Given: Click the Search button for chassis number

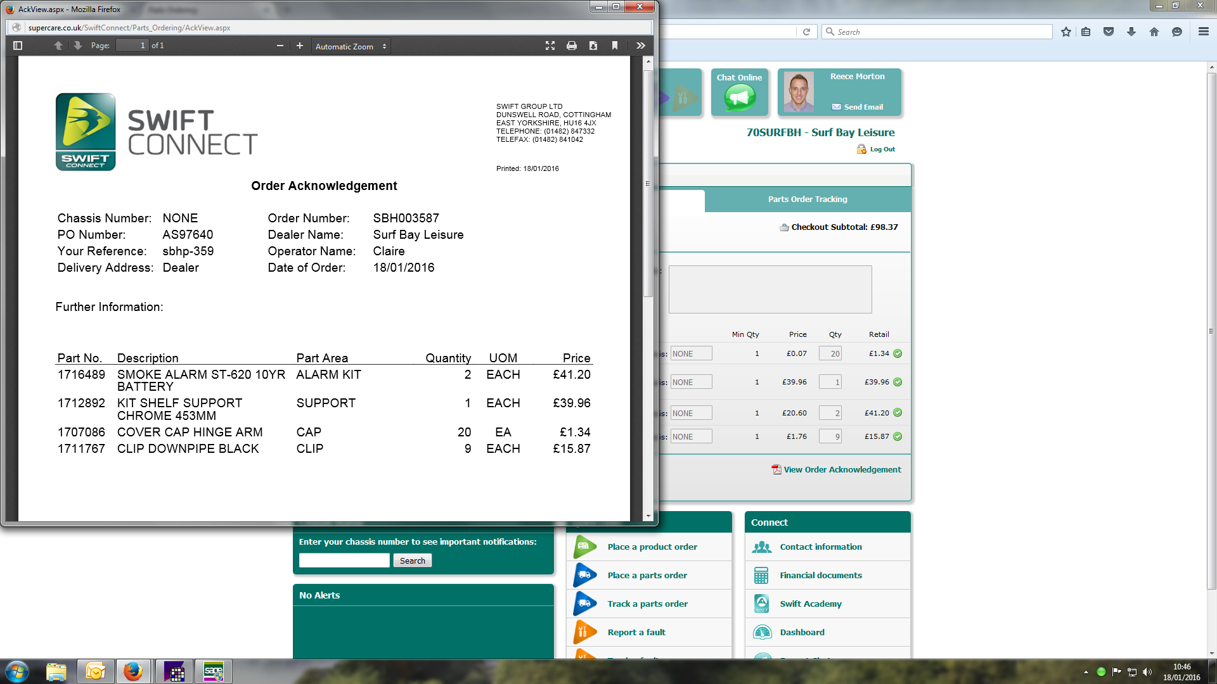Looking at the screenshot, I should pyautogui.click(x=412, y=560).
